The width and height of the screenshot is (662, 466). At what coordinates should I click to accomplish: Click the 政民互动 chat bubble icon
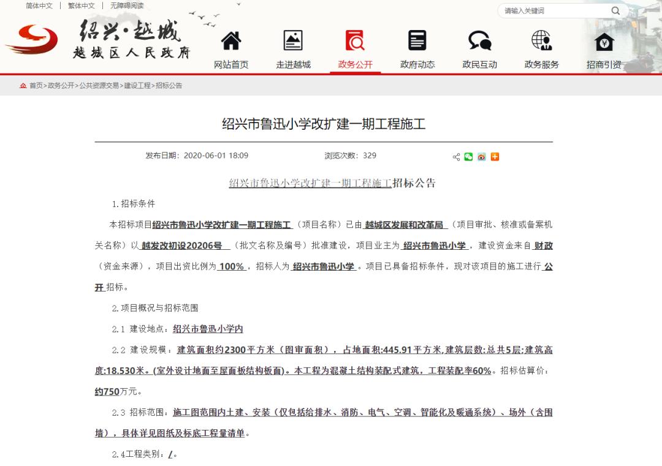point(479,40)
